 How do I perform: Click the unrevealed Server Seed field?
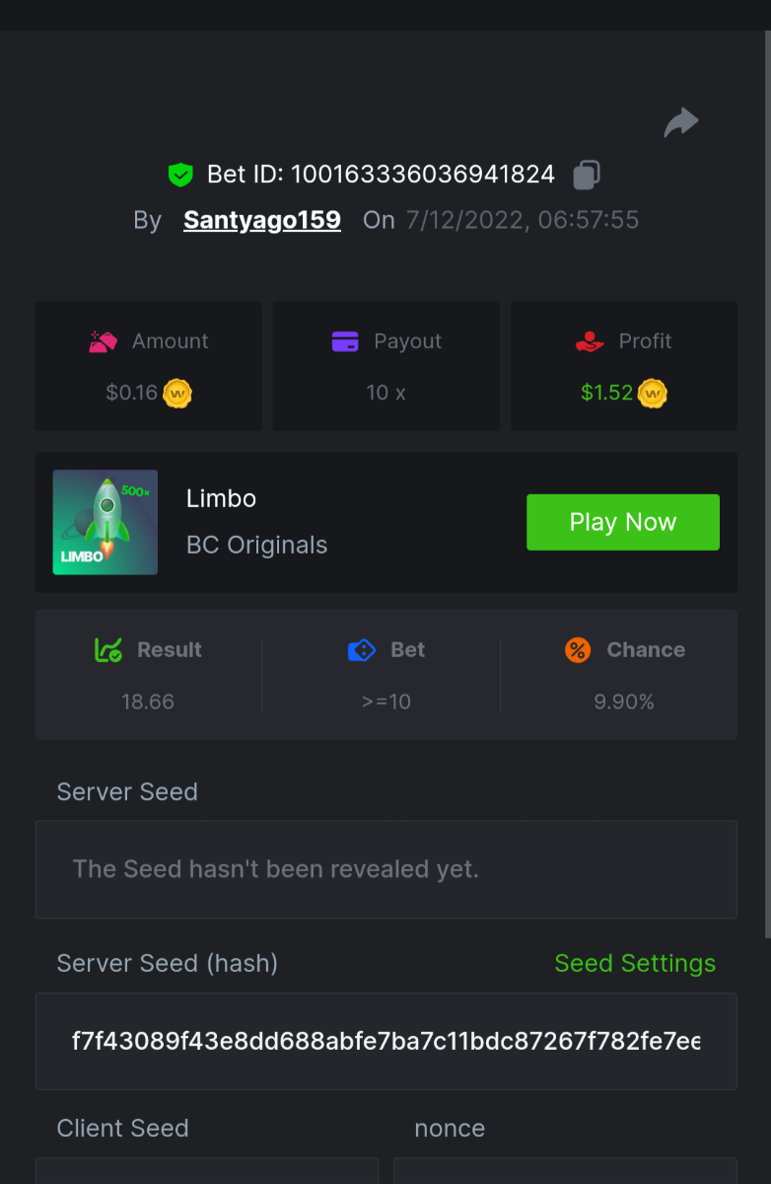click(385, 869)
